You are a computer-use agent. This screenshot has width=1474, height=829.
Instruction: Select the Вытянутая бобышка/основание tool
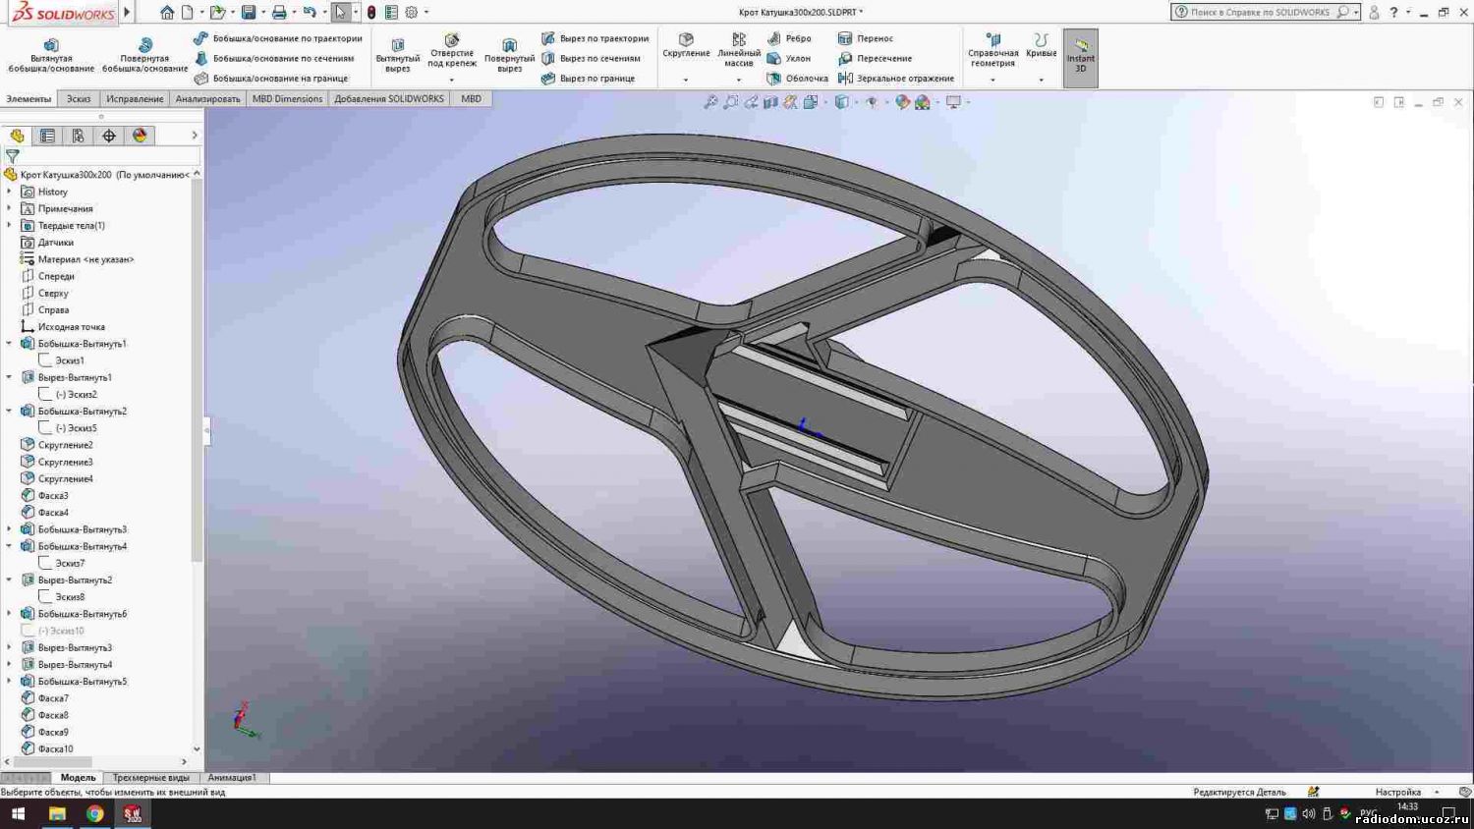[51, 55]
